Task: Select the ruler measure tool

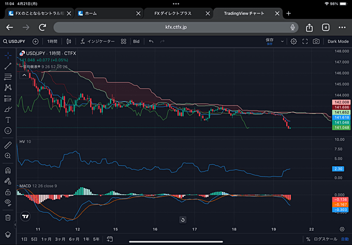Action: pos(8,145)
